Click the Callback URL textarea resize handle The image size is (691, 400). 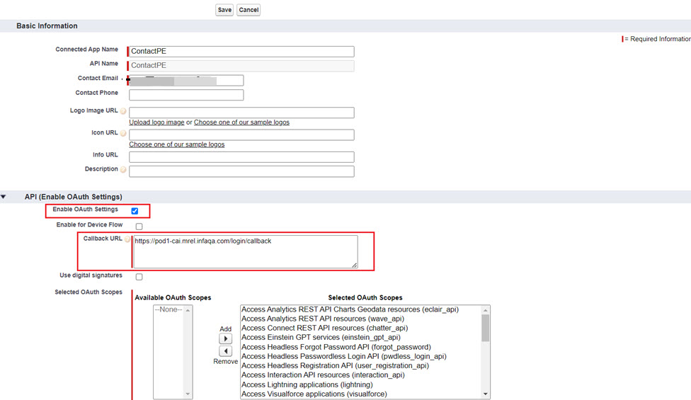pos(354,265)
